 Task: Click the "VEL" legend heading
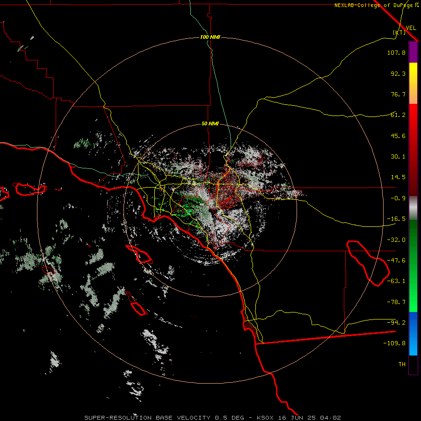(411, 28)
